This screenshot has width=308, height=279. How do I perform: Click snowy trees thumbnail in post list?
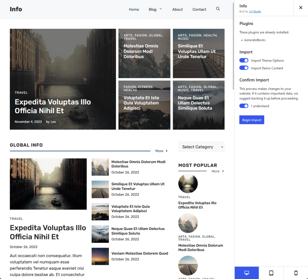pyautogui.click(x=100, y=167)
